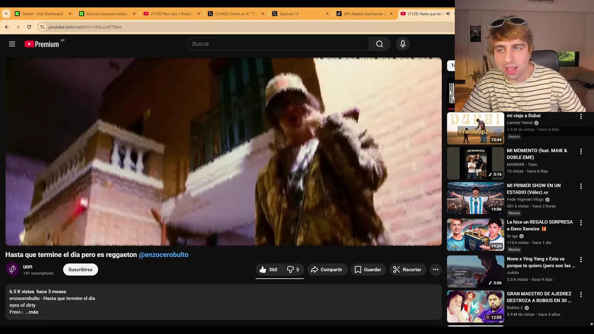Open None x Ying Yang video thumbnail
594x334 pixels.
click(x=475, y=271)
